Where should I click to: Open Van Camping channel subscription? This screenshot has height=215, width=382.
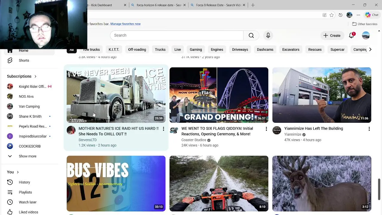[29, 106]
